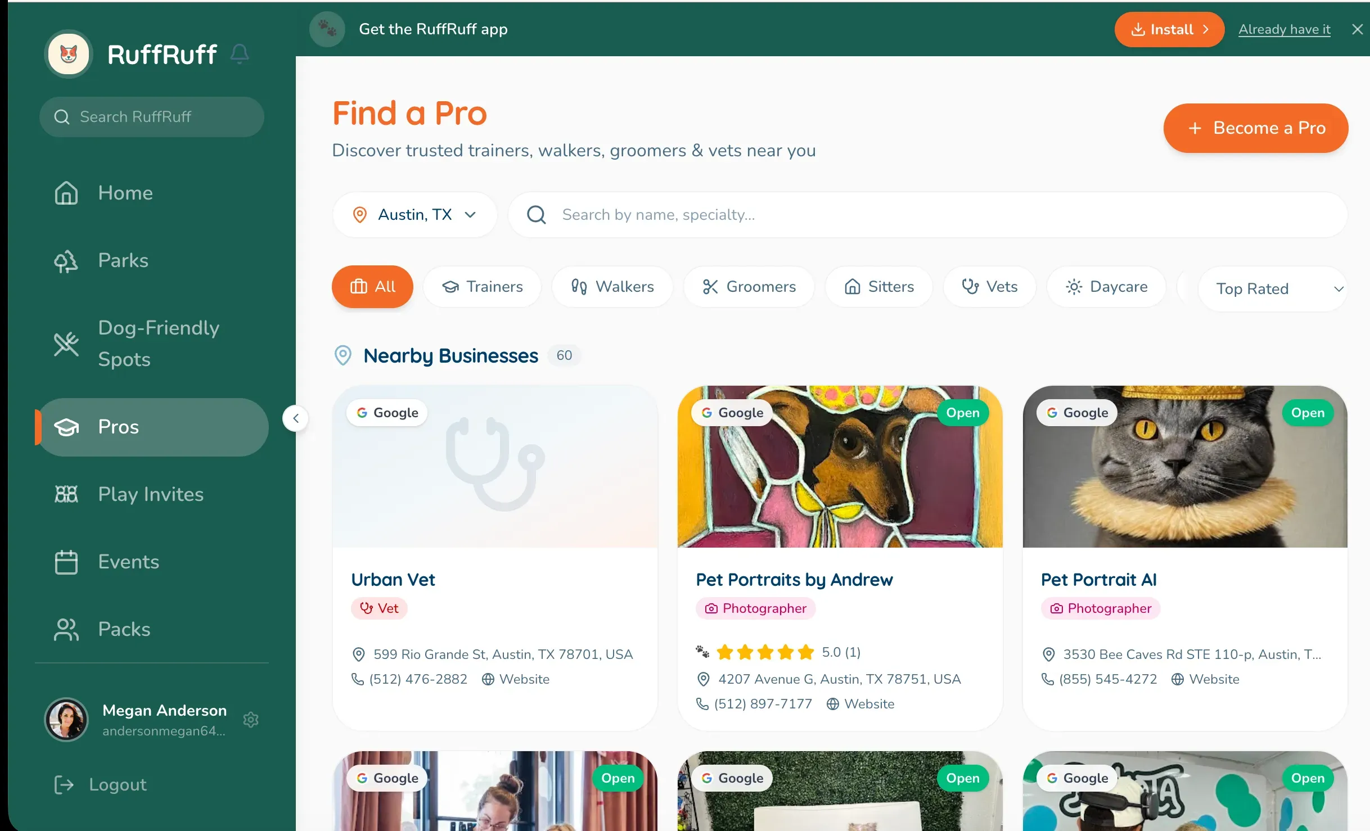1370x831 pixels.
Task: Click the Logout icon
Action: (x=64, y=784)
